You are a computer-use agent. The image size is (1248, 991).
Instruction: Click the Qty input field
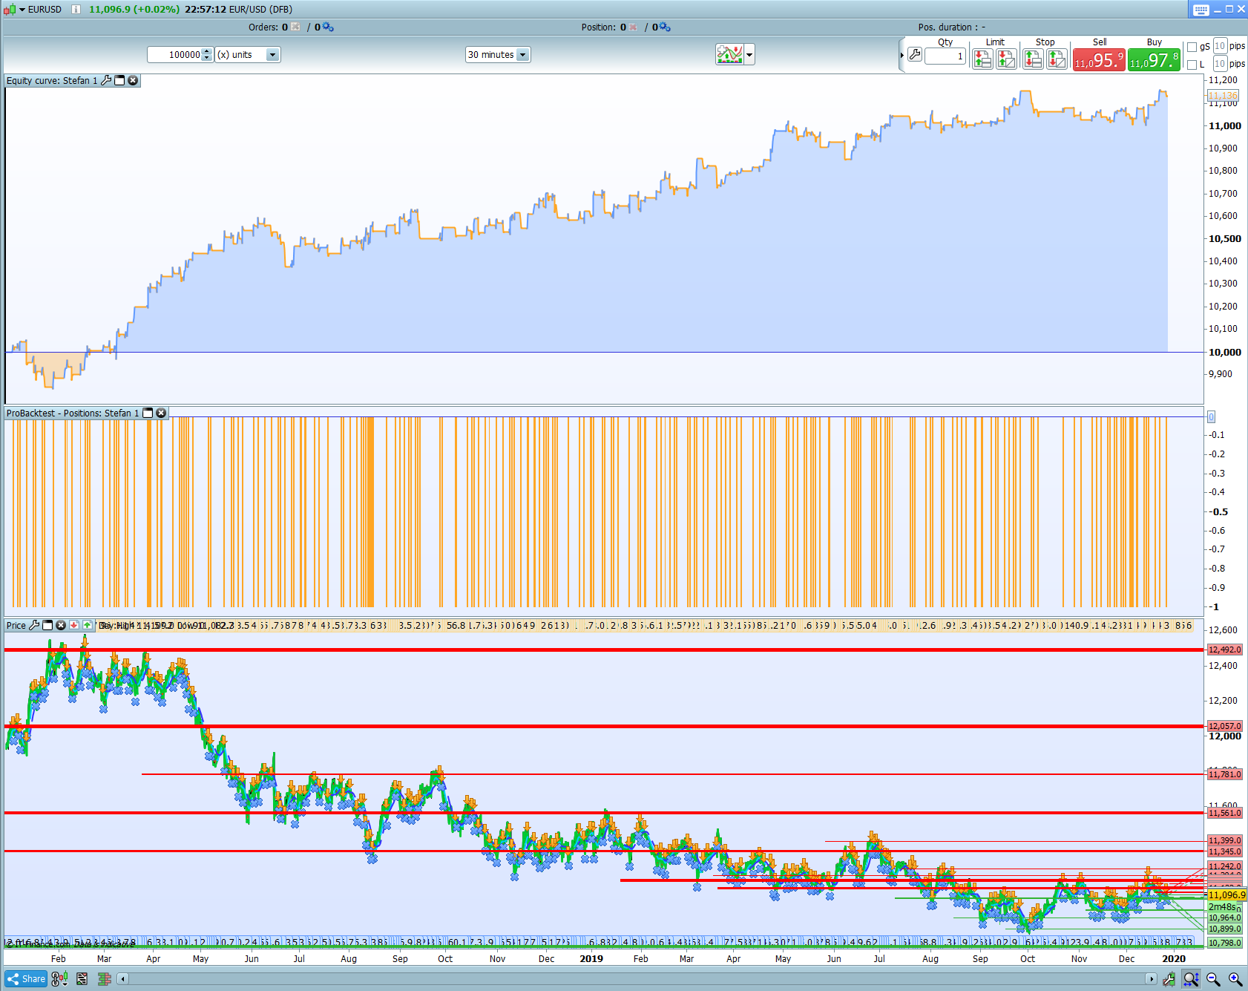coord(945,56)
